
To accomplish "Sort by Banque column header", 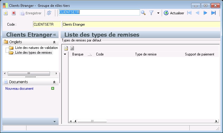I will [x=78, y=54].
